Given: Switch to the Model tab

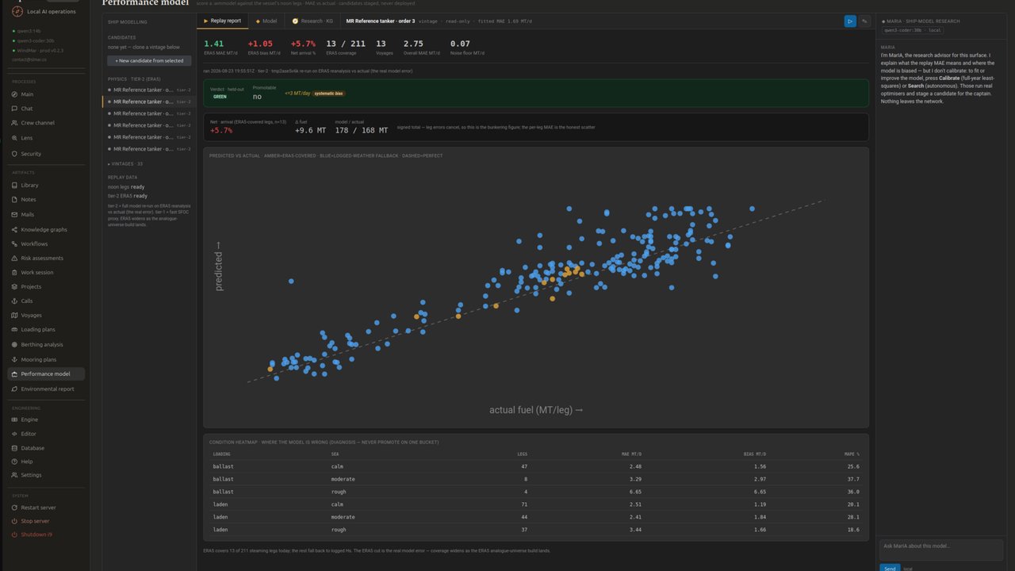Looking at the screenshot, I should click(x=266, y=21).
